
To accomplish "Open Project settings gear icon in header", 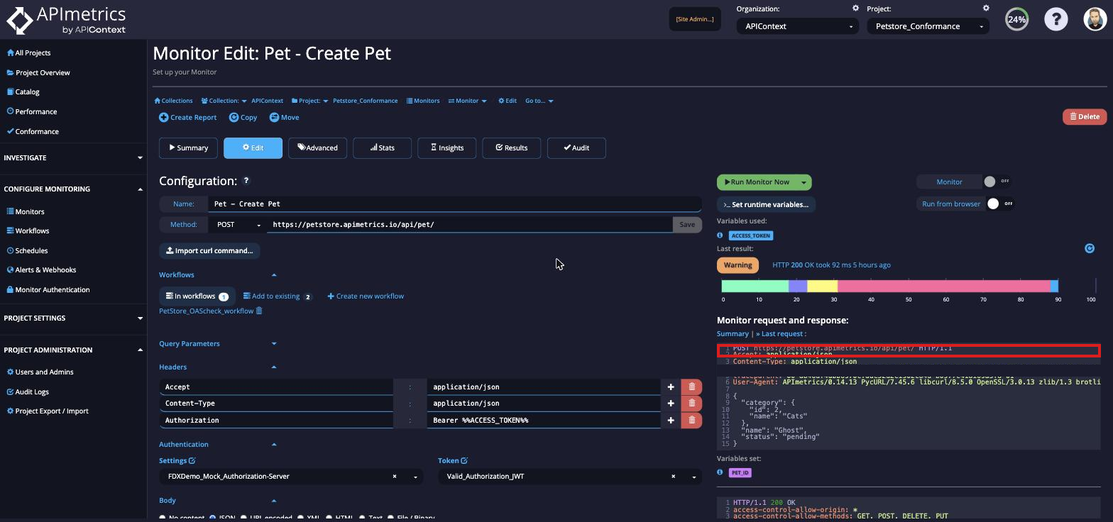I will point(986,9).
